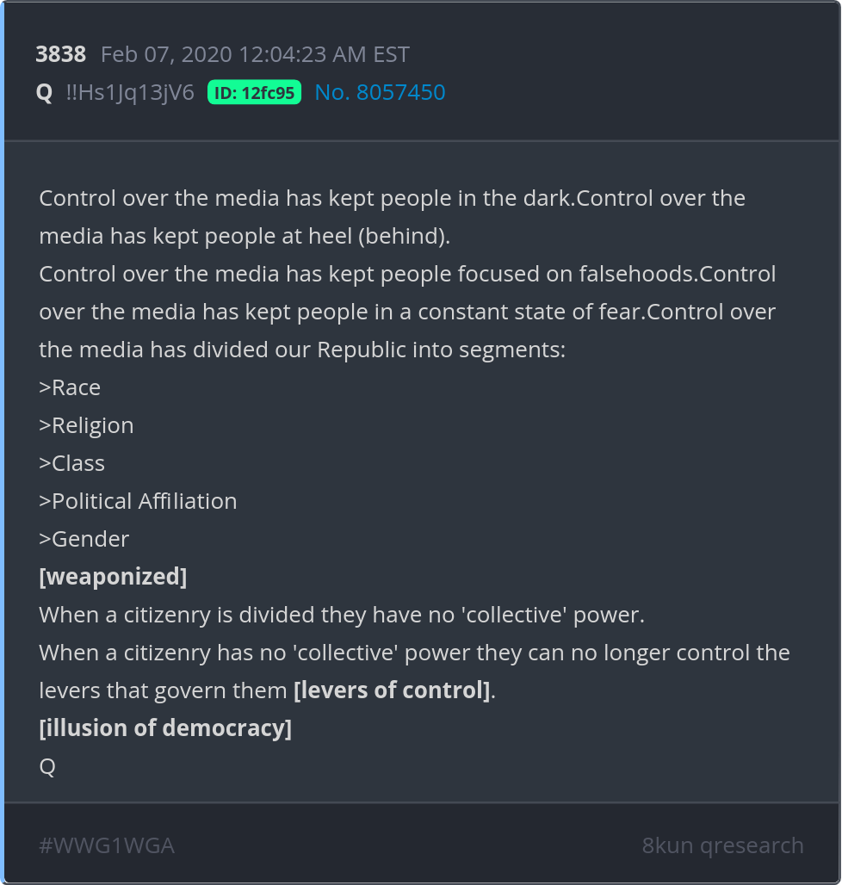
Task: Click the Q author name in header
Action: point(45,92)
